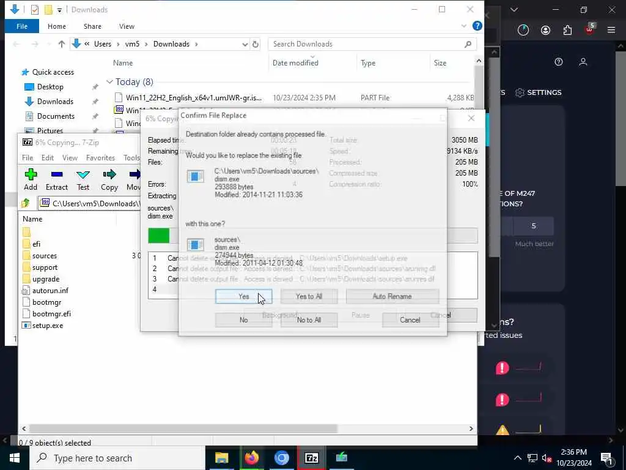626x470 pixels.
Task: Open SETTINGS in the browser page
Action: click(x=539, y=93)
